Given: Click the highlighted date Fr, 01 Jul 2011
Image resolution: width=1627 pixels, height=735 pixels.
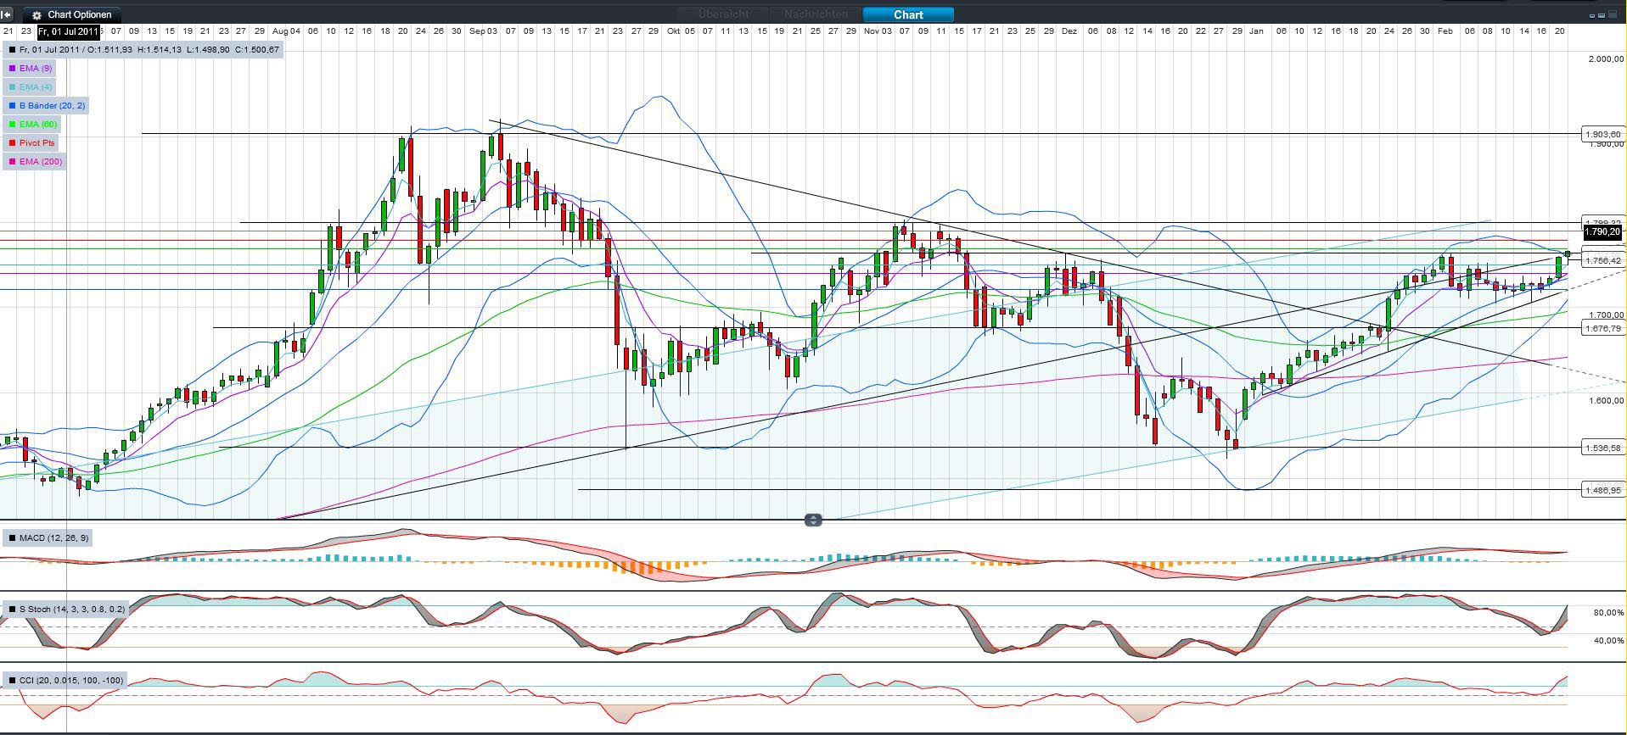Looking at the screenshot, I should point(69,32).
